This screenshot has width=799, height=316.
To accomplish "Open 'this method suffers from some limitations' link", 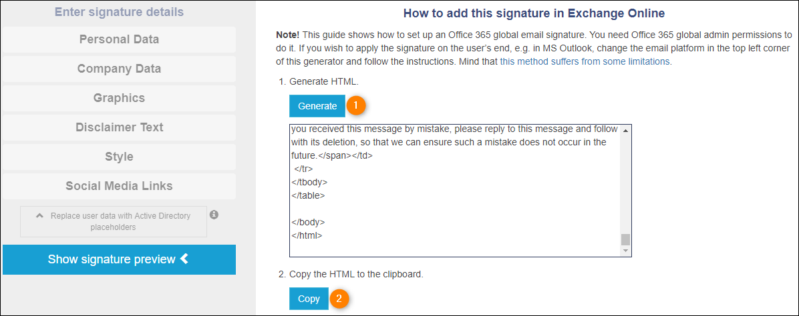I will pos(585,61).
